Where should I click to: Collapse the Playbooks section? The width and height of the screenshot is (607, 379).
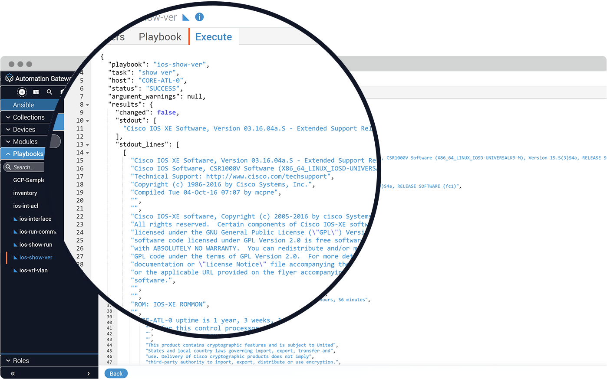click(7, 154)
